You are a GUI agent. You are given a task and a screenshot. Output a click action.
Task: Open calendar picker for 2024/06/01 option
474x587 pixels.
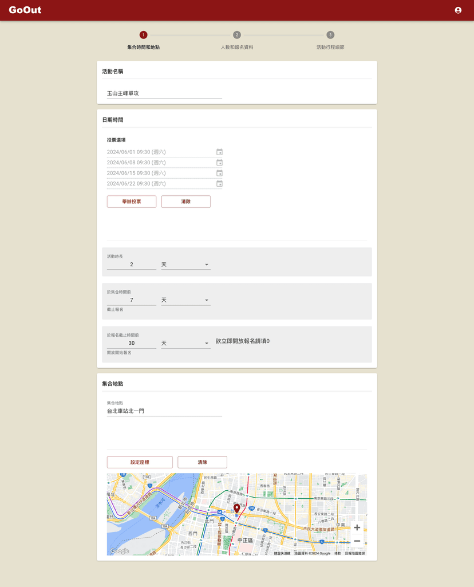click(219, 152)
